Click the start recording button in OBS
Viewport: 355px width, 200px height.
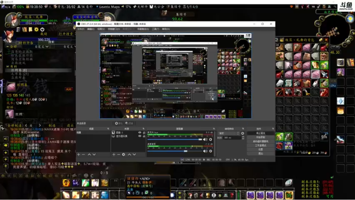point(260,137)
